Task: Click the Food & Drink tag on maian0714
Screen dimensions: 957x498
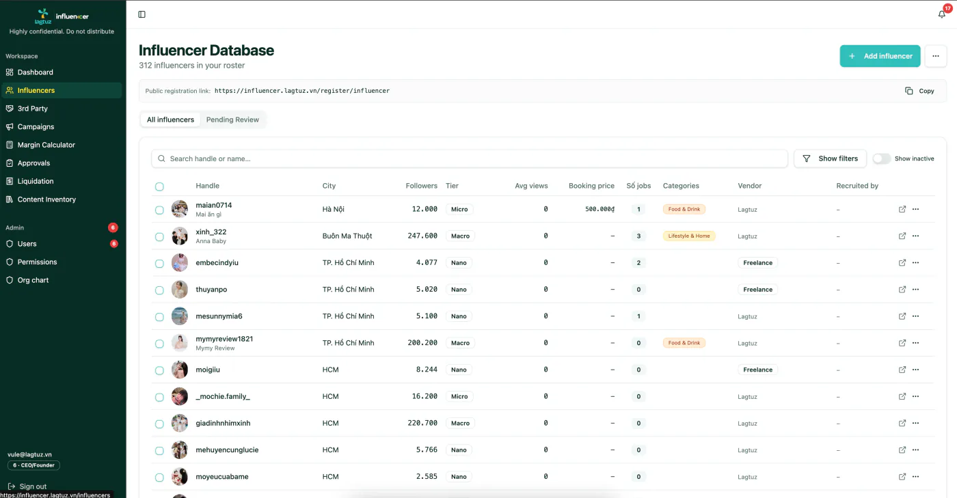Action: [x=684, y=209]
